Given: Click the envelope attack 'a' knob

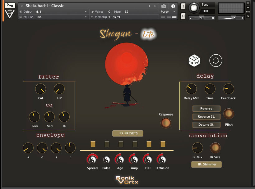Looking at the screenshot, I should click(x=28, y=148).
